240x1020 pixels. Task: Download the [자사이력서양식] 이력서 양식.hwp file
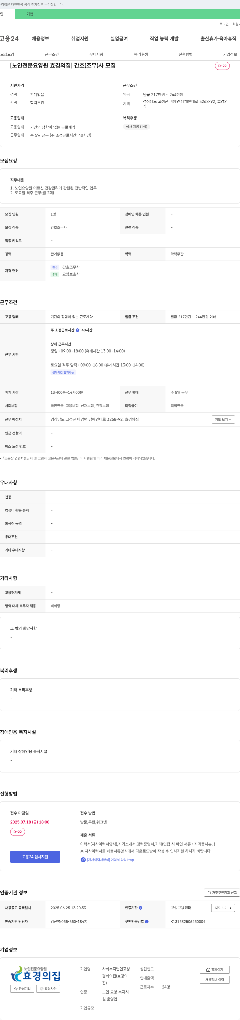[x=110, y=860]
